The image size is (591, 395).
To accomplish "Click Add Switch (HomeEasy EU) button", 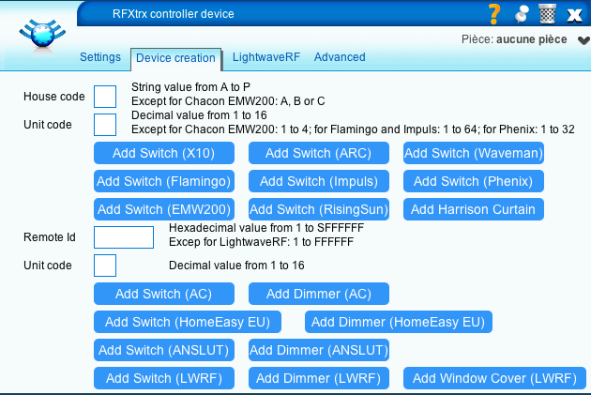I will 188,322.
